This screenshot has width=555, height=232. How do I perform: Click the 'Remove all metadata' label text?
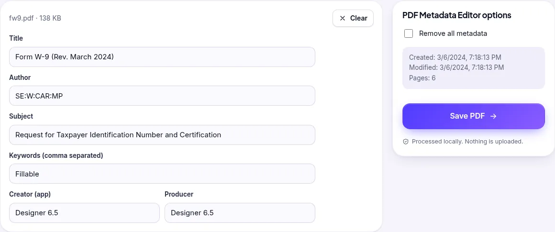453,33
